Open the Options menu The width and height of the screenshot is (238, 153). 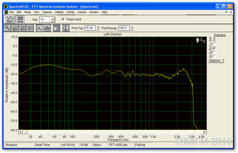click(47, 12)
